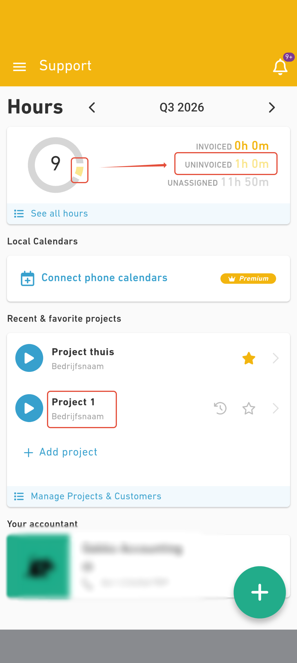Expand Project thuis details chevron
This screenshot has width=297, height=663.
tap(276, 358)
